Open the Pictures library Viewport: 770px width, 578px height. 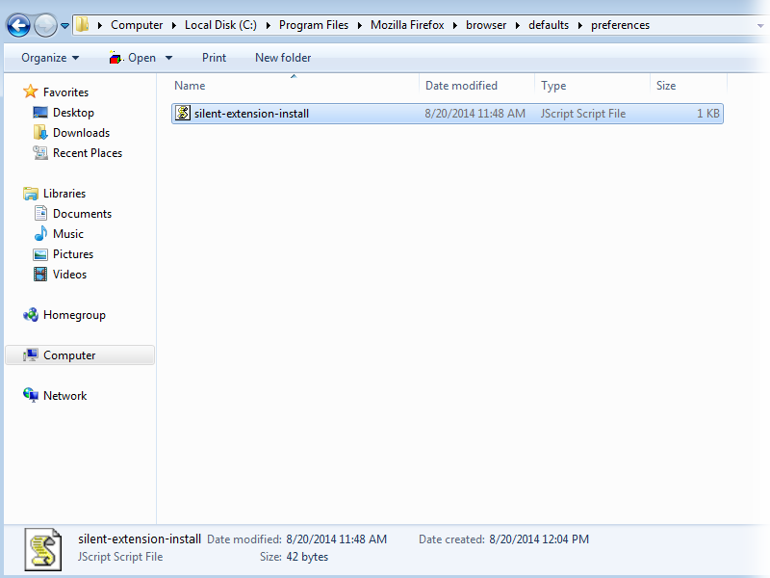[73, 253]
